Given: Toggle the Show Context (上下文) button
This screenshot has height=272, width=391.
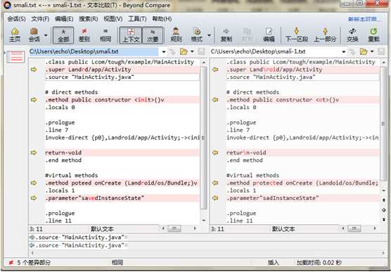Looking at the screenshot, I should [131, 35].
